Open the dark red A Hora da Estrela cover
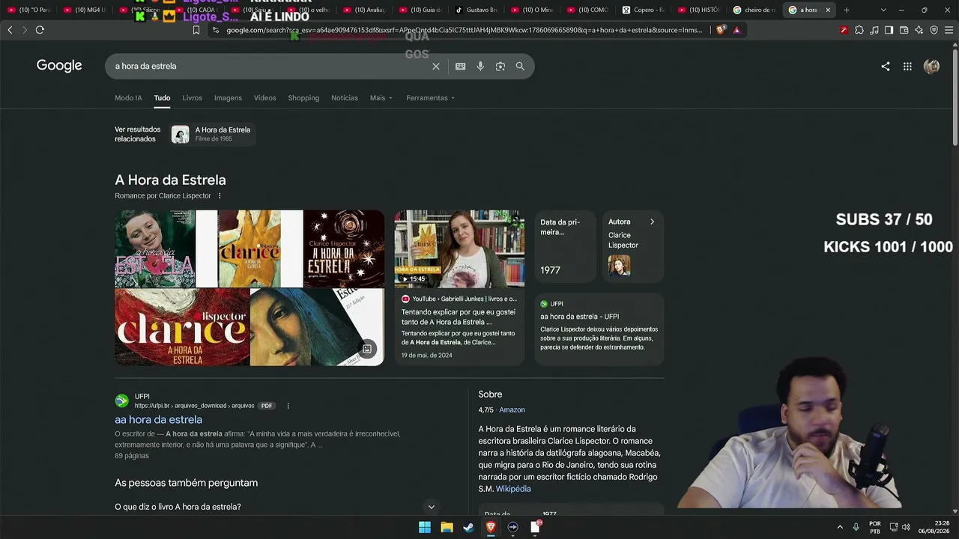 [344, 249]
